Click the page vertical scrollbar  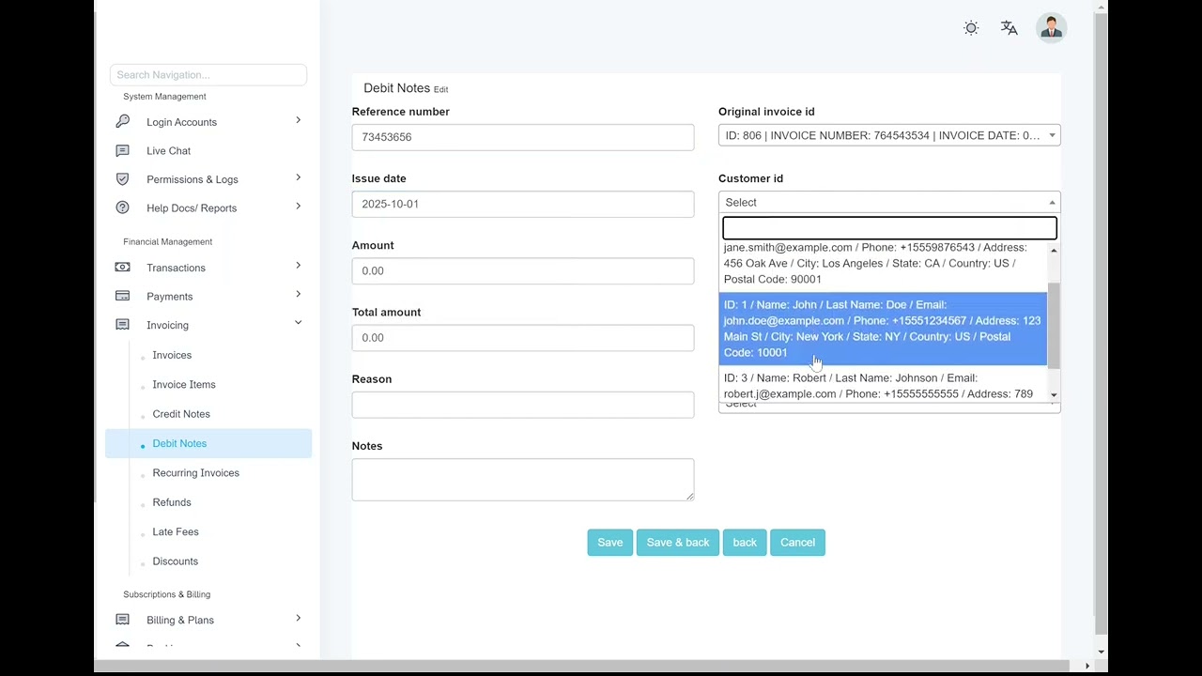(1101, 324)
